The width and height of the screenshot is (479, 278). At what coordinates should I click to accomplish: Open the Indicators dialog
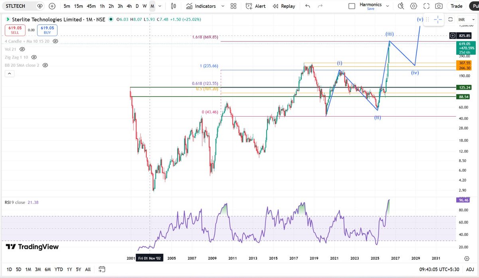tap(201, 6)
